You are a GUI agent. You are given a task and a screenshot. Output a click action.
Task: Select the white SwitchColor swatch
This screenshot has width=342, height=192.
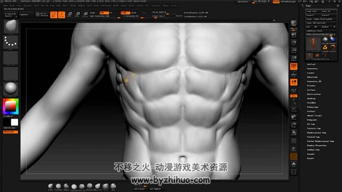tap(14, 122)
